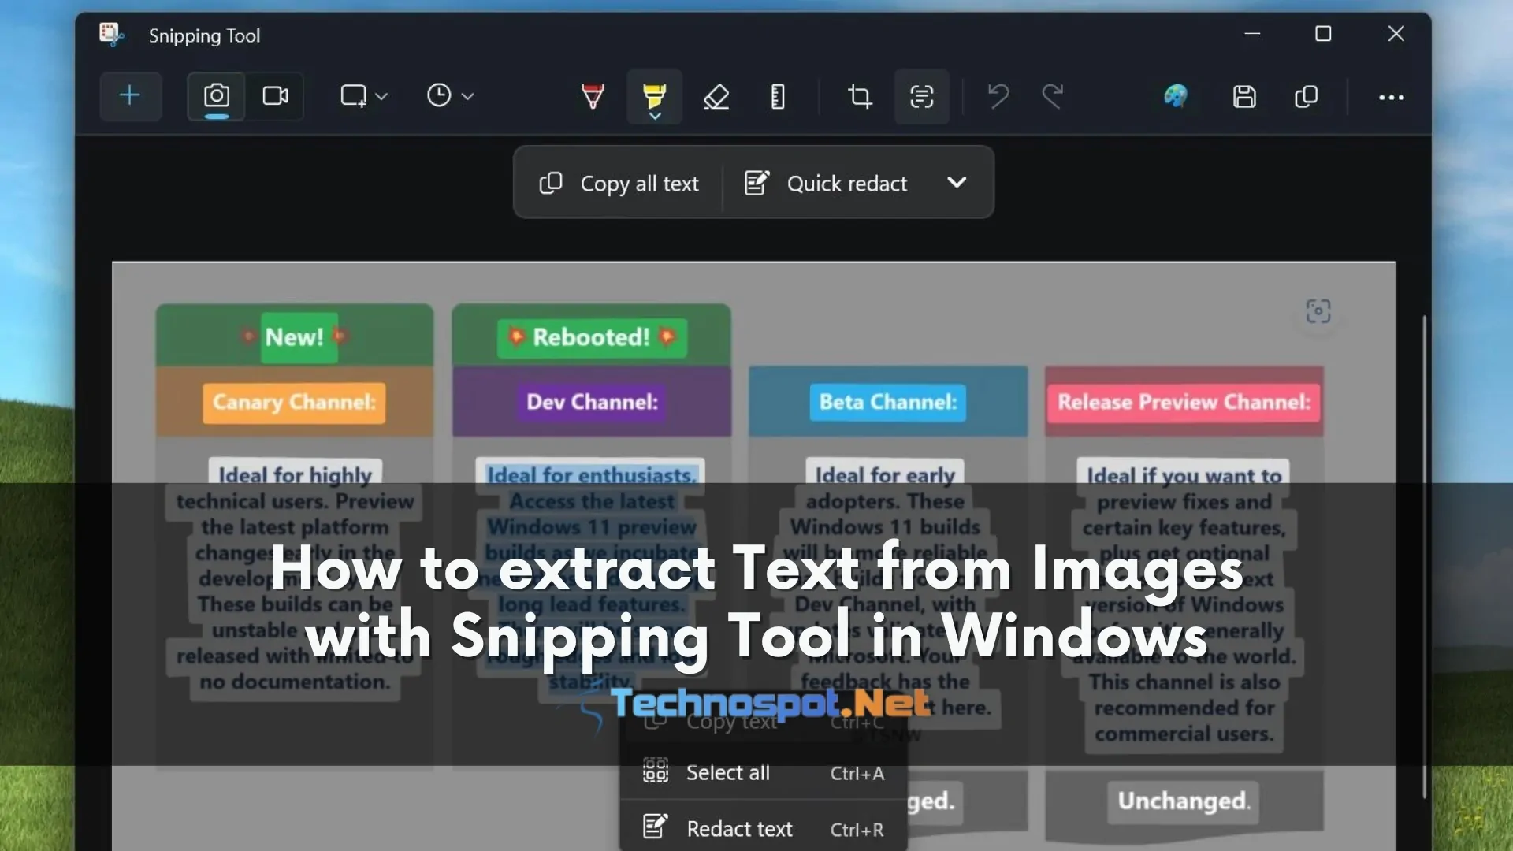Viewport: 1513px width, 851px height.
Task: Click Quick redact button
Action: 826,183
